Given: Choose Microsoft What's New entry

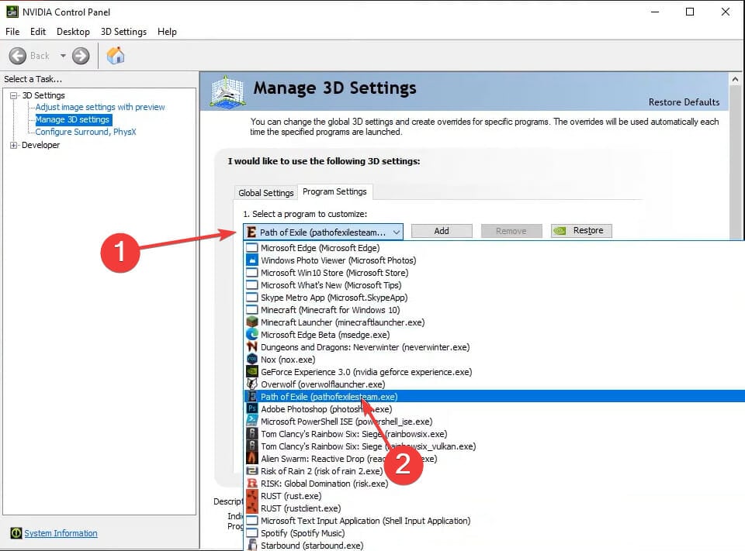Looking at the screenshot, I should [x=494, y=284].
